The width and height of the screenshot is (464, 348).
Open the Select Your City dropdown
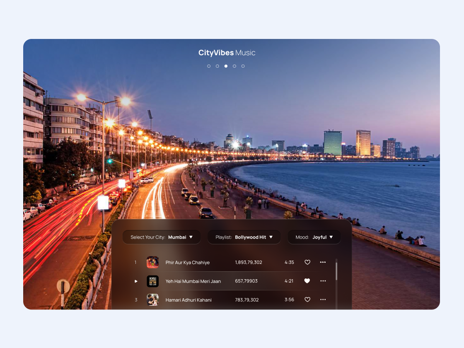click(x=162, y=237)
